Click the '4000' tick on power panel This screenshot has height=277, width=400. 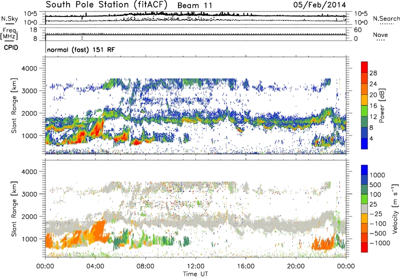pos(29,68)
